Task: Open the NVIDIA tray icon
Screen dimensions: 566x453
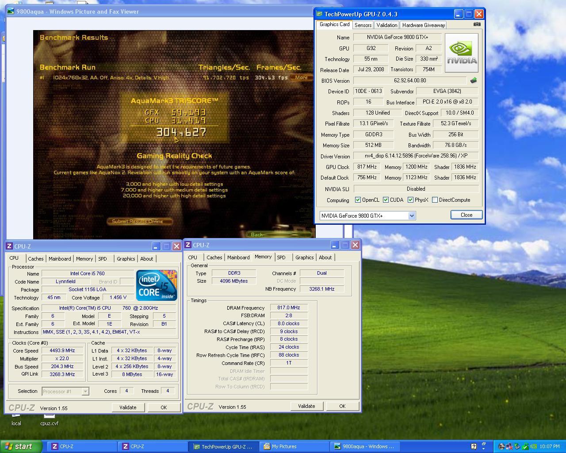Action: tap(533, 446)
